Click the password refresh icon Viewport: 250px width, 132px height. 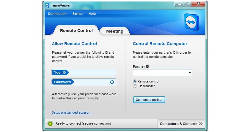(112, 82)
